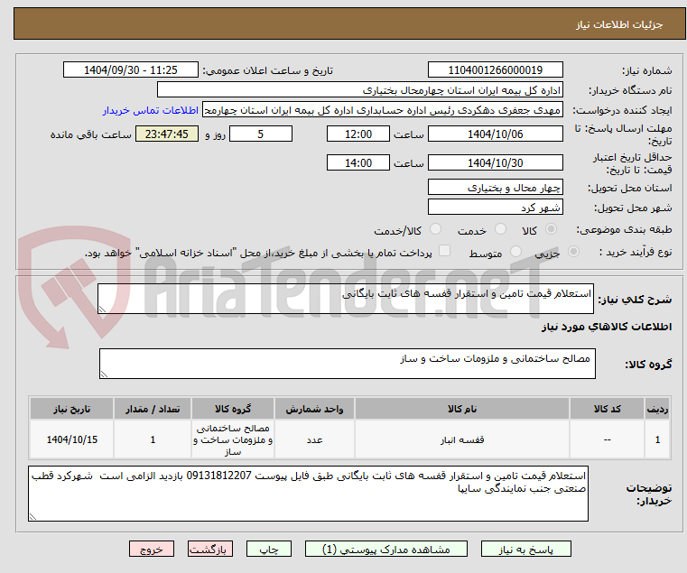687x573 pixels.
Task: Click the چاپ print button
Action: coord(269,549)
